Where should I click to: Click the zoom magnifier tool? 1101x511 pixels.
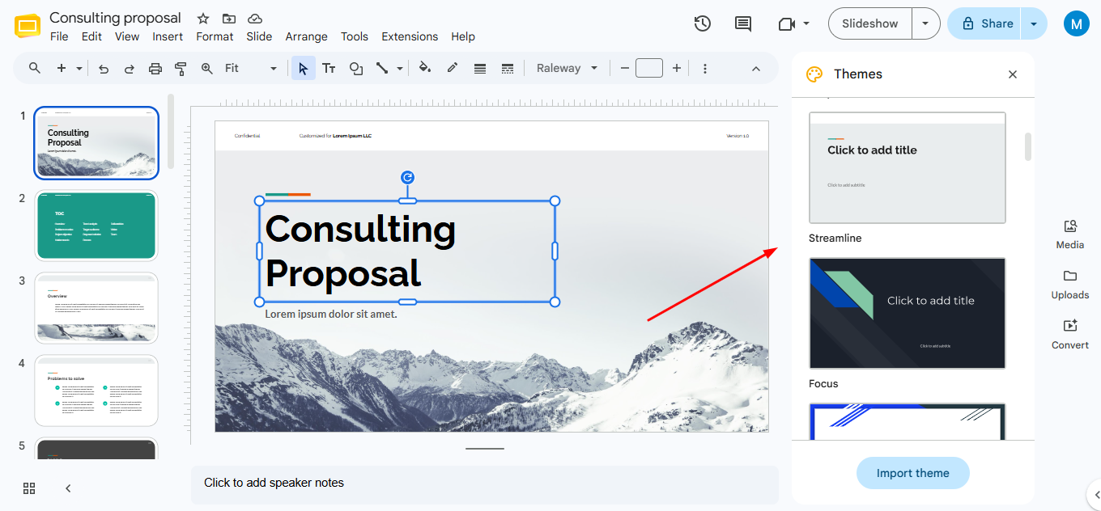point(207,69)
